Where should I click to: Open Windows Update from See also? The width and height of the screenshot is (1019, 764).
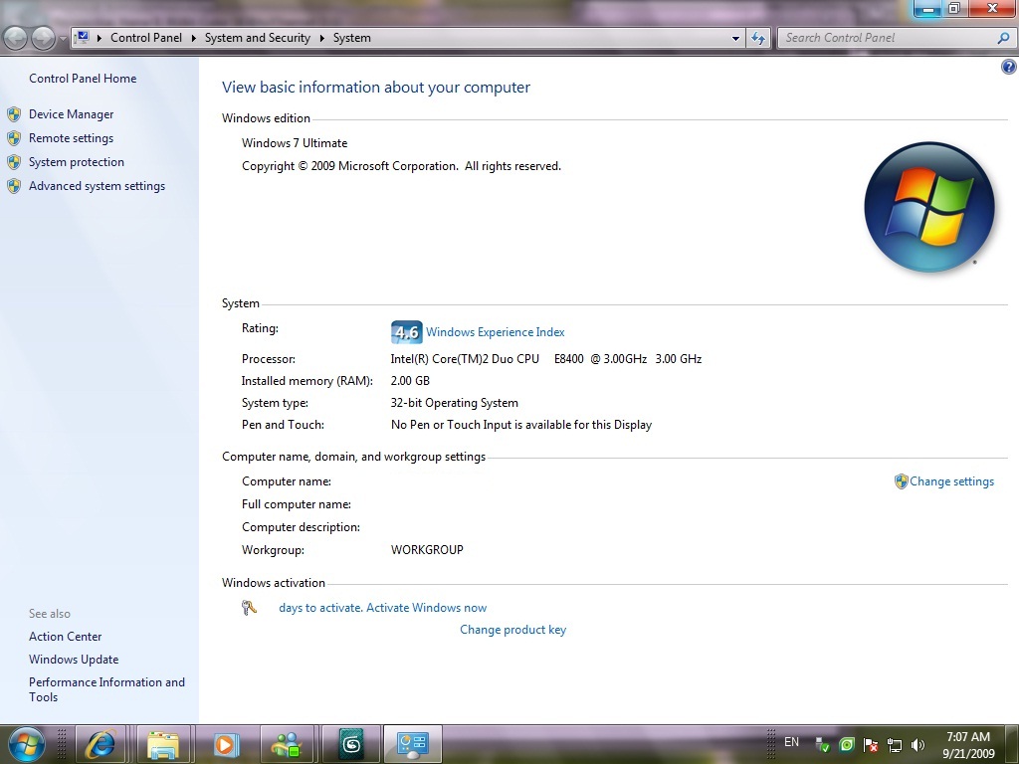[x=74, y=660]
